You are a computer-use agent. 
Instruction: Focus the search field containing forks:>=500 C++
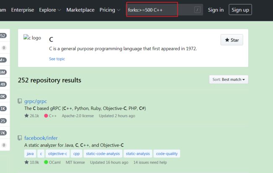point(165,10)
